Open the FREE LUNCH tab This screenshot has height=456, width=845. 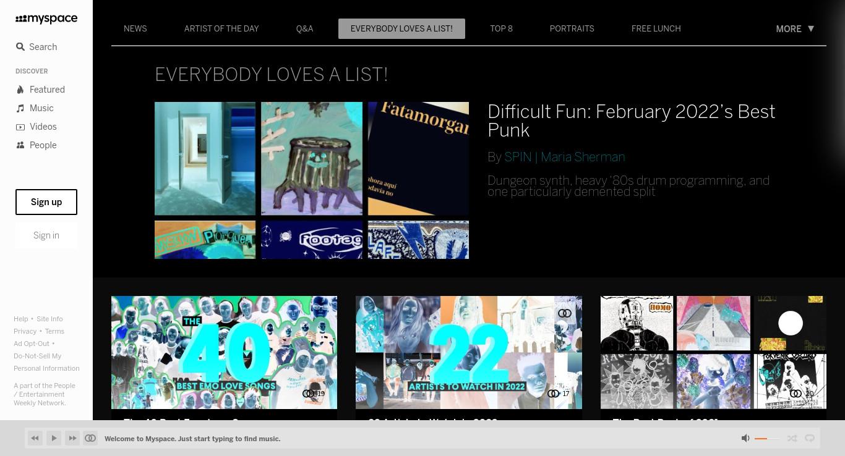coord(656,28)
